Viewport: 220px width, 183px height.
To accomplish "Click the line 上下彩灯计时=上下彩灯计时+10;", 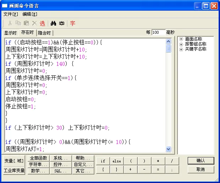I will click(x=46, y=56).
